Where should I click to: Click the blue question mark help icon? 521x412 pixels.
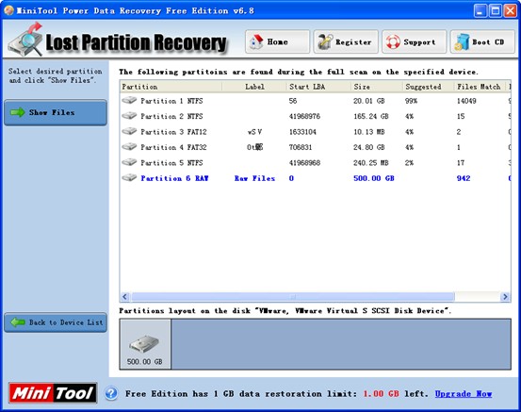[111, 394]
